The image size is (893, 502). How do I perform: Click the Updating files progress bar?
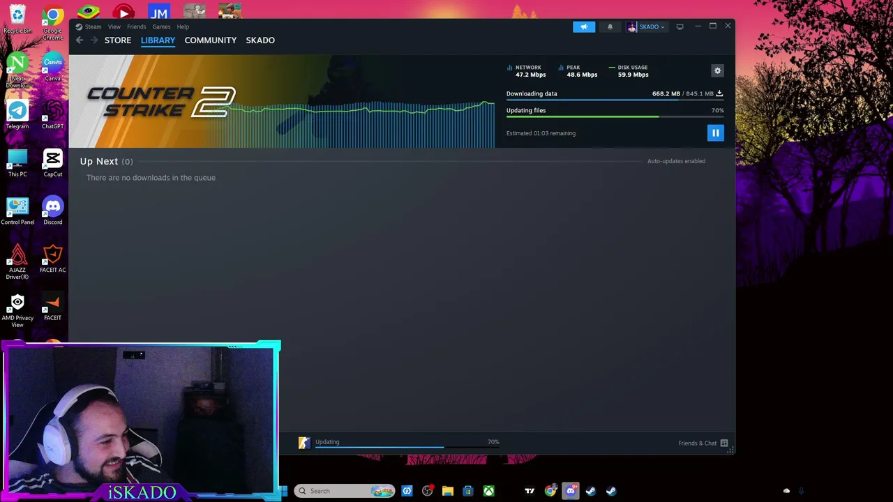[x=615, y=116]
